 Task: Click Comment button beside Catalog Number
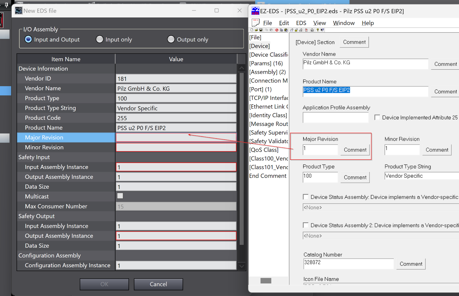click(x=411, y=264)
